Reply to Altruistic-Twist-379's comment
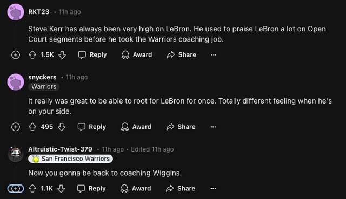 click(x=91, y=188)
